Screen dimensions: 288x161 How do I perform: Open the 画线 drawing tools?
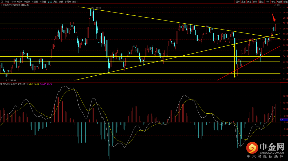pos(261,2)
